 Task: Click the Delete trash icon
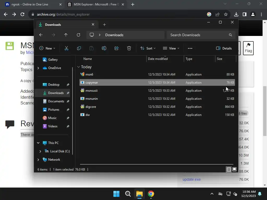pos(129,48)
